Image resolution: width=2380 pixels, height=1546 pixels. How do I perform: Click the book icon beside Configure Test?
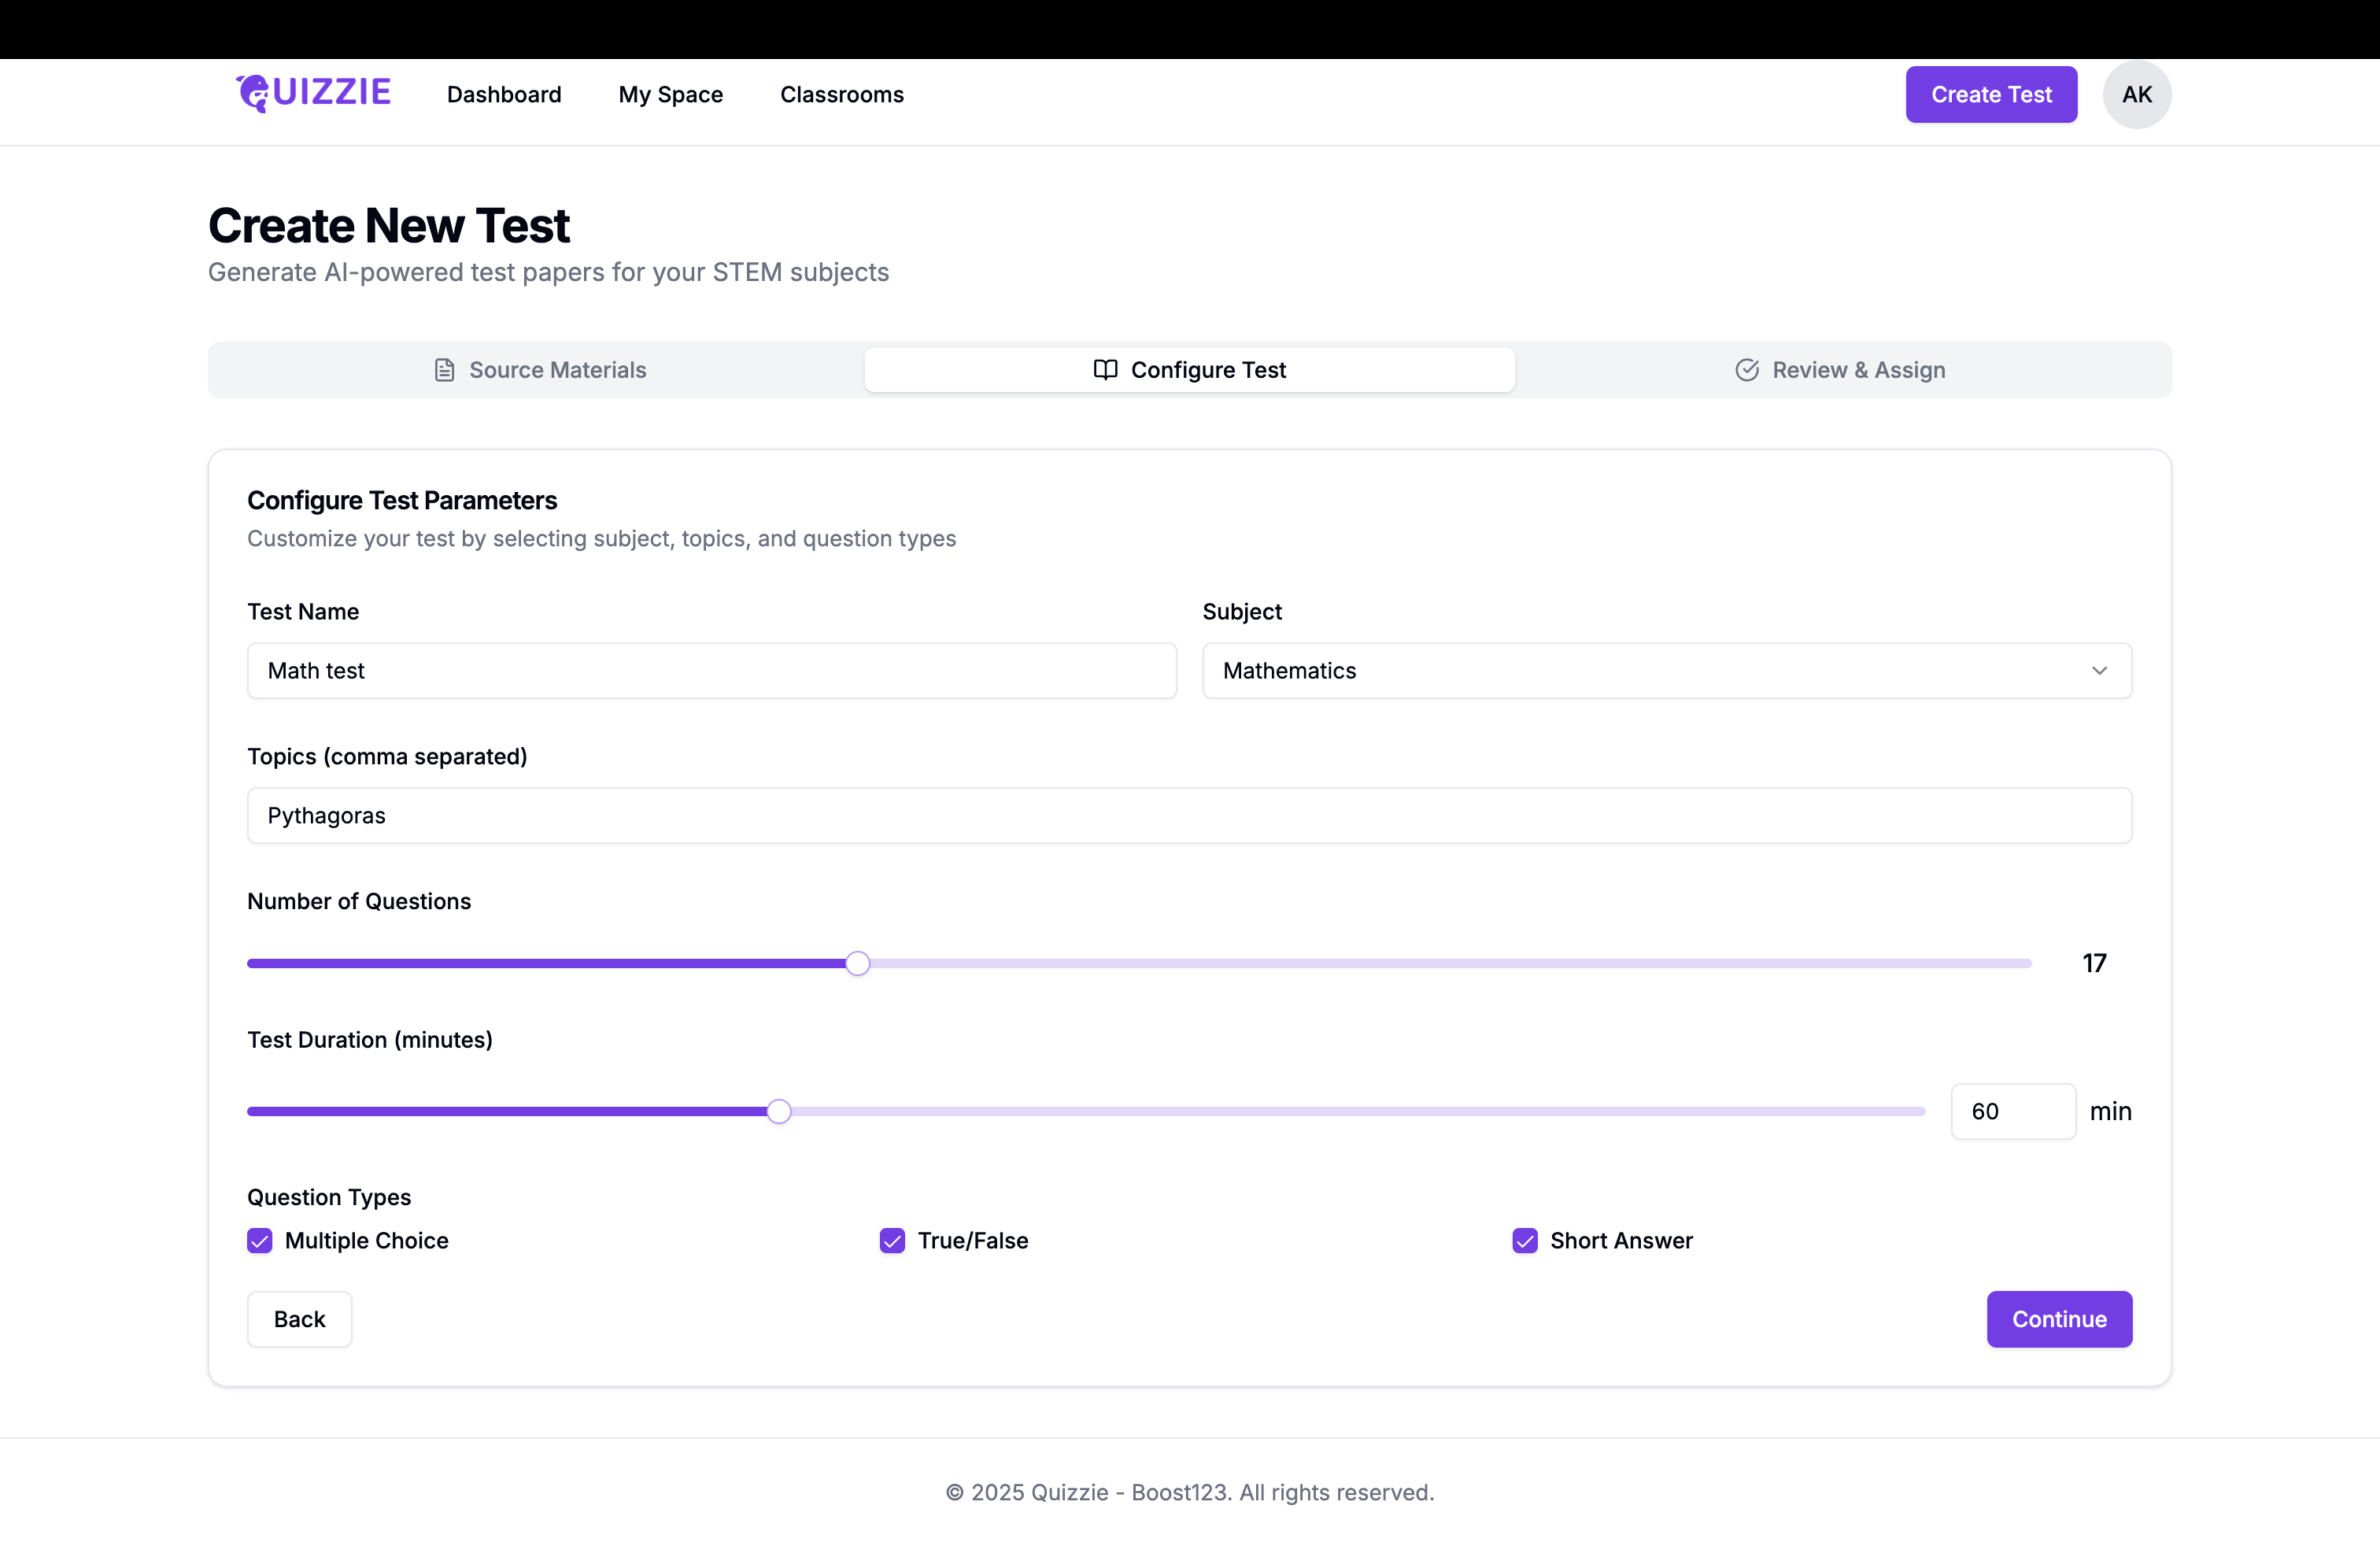pyautogui.click(x=1105, y=370)
